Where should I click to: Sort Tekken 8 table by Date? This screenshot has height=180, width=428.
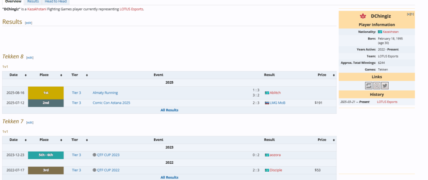point(25,75)
